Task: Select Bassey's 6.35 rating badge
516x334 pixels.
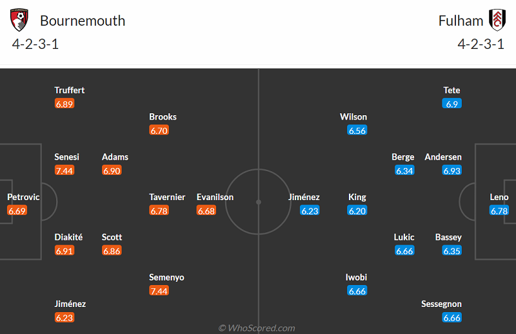Action: pos(451,251)
